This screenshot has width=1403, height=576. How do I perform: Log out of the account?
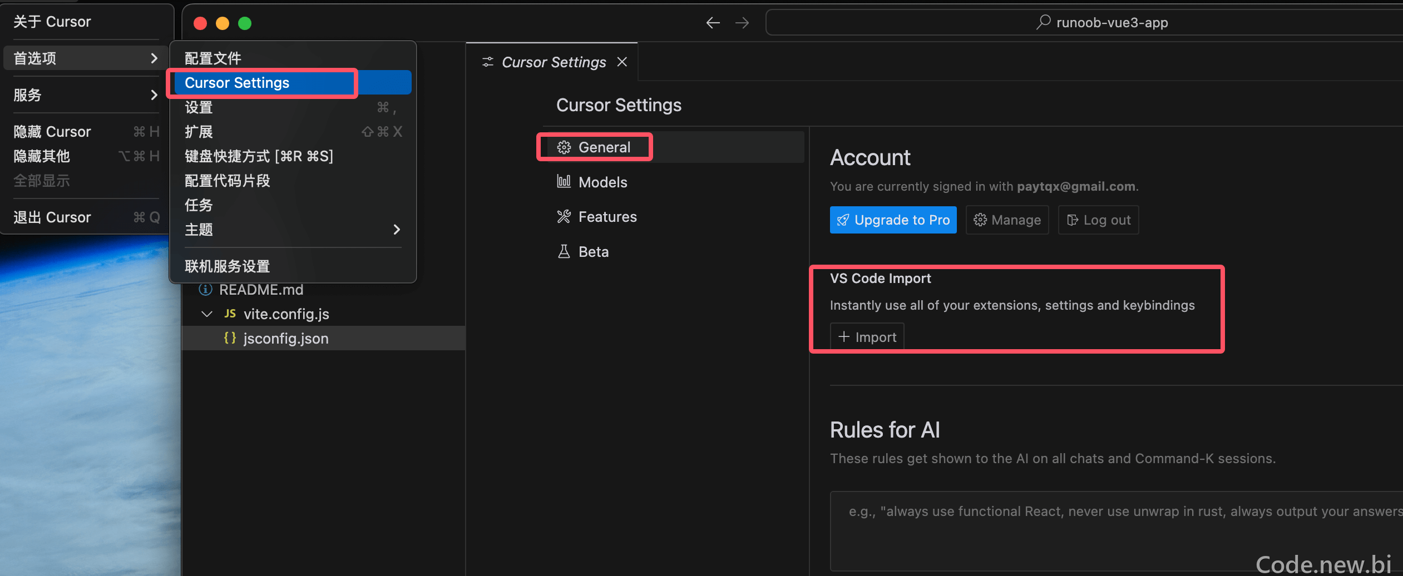[x=1099, y=220]
